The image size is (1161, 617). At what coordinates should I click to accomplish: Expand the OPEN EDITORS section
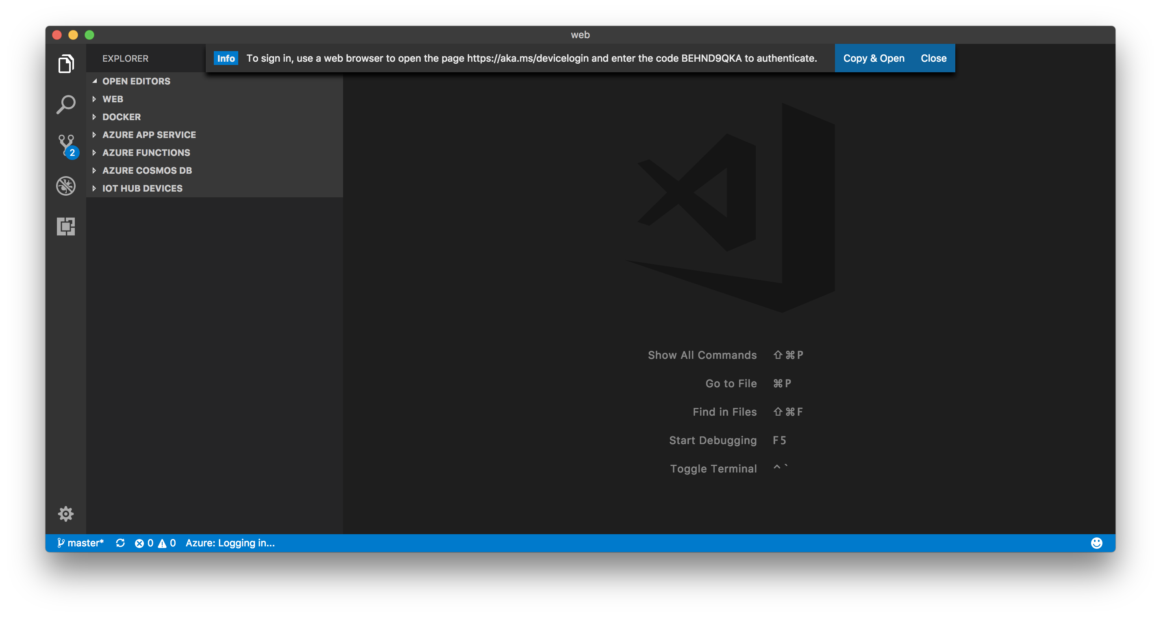(137, 80)
